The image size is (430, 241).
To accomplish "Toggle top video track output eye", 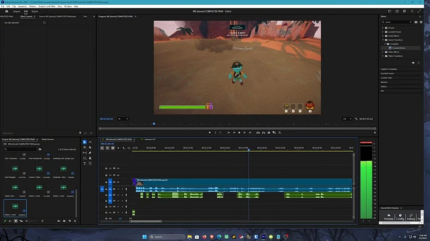I will (118, 168).
